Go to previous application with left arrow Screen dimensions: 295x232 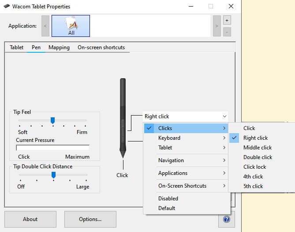click(x=45, y=26)
